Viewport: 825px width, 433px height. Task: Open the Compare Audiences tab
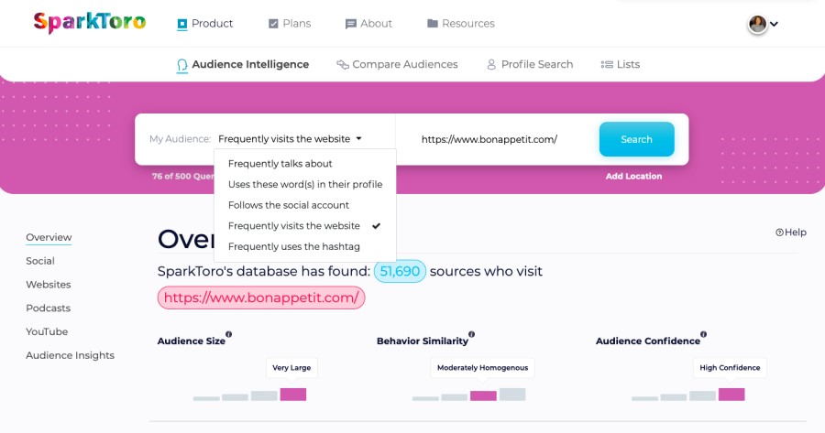(x=397, y=65)
